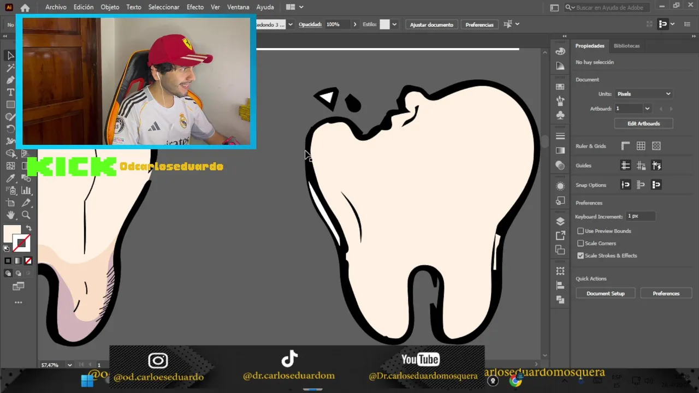Select the Column Graph tool
Viewport: 699px width, 393px height.
(x=26, y=190)
